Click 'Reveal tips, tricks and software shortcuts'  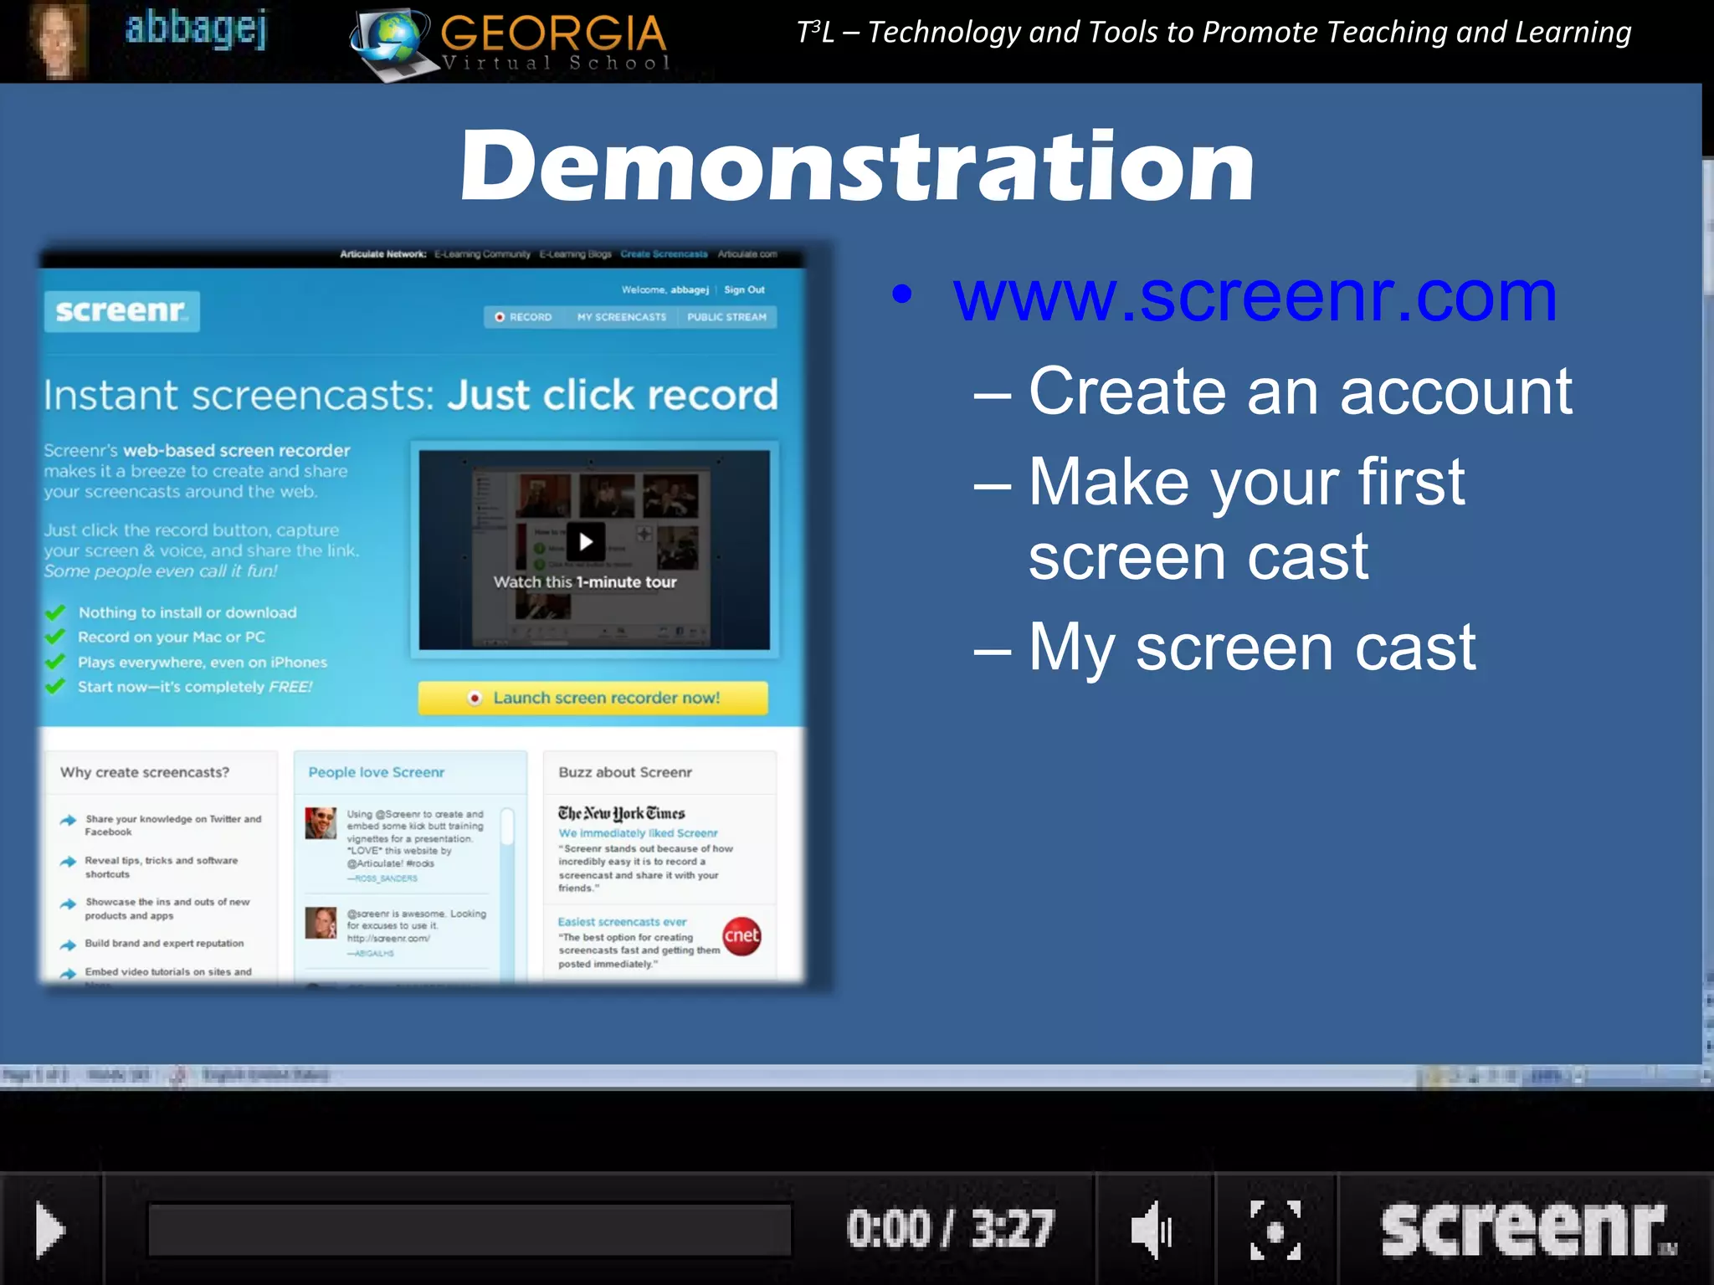click(161, 868)
